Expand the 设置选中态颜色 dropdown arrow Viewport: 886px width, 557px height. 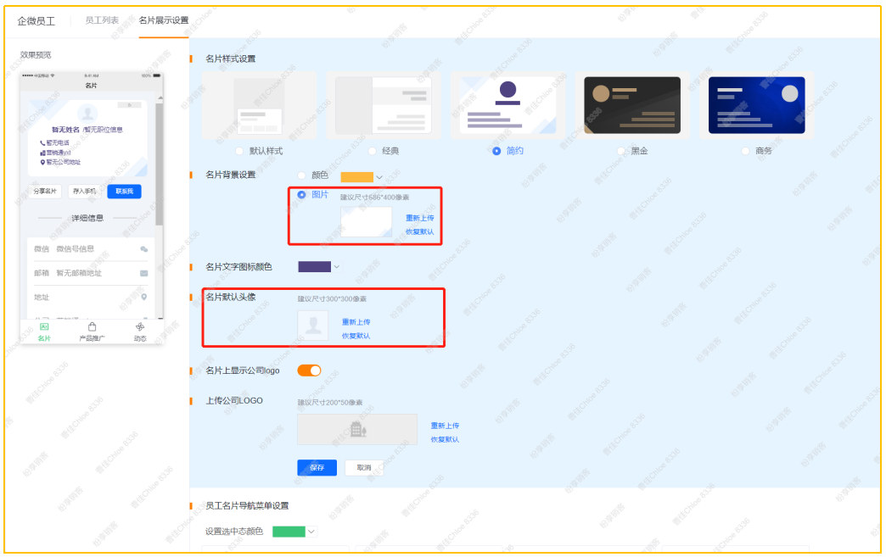coord(311,532)
